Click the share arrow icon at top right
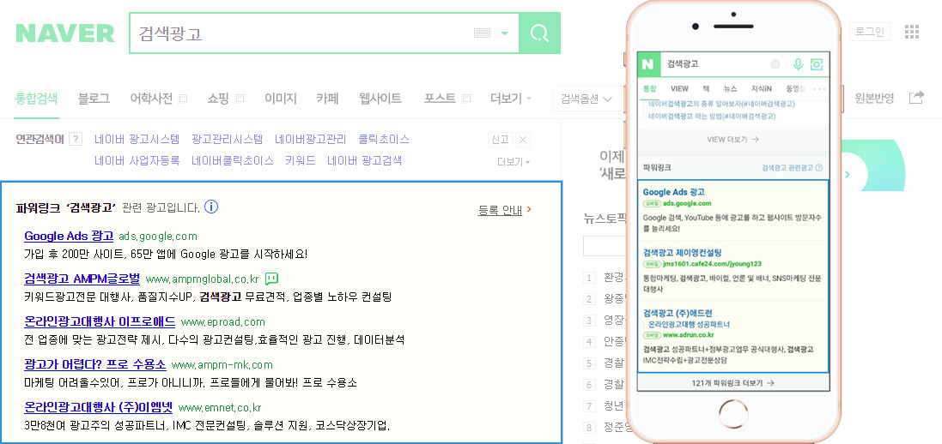This screenshot has width=942, height=444. point(916,97)
